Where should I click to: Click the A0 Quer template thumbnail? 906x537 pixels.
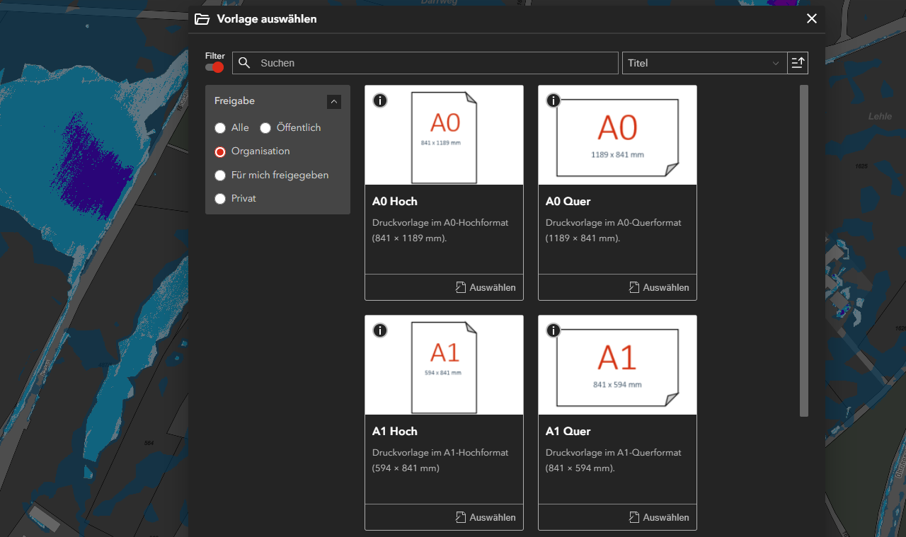(617, 136)
